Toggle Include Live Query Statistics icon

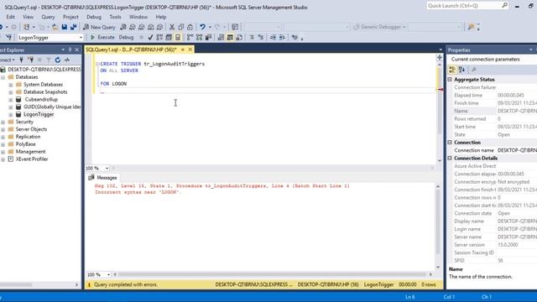tap(199, 37)
